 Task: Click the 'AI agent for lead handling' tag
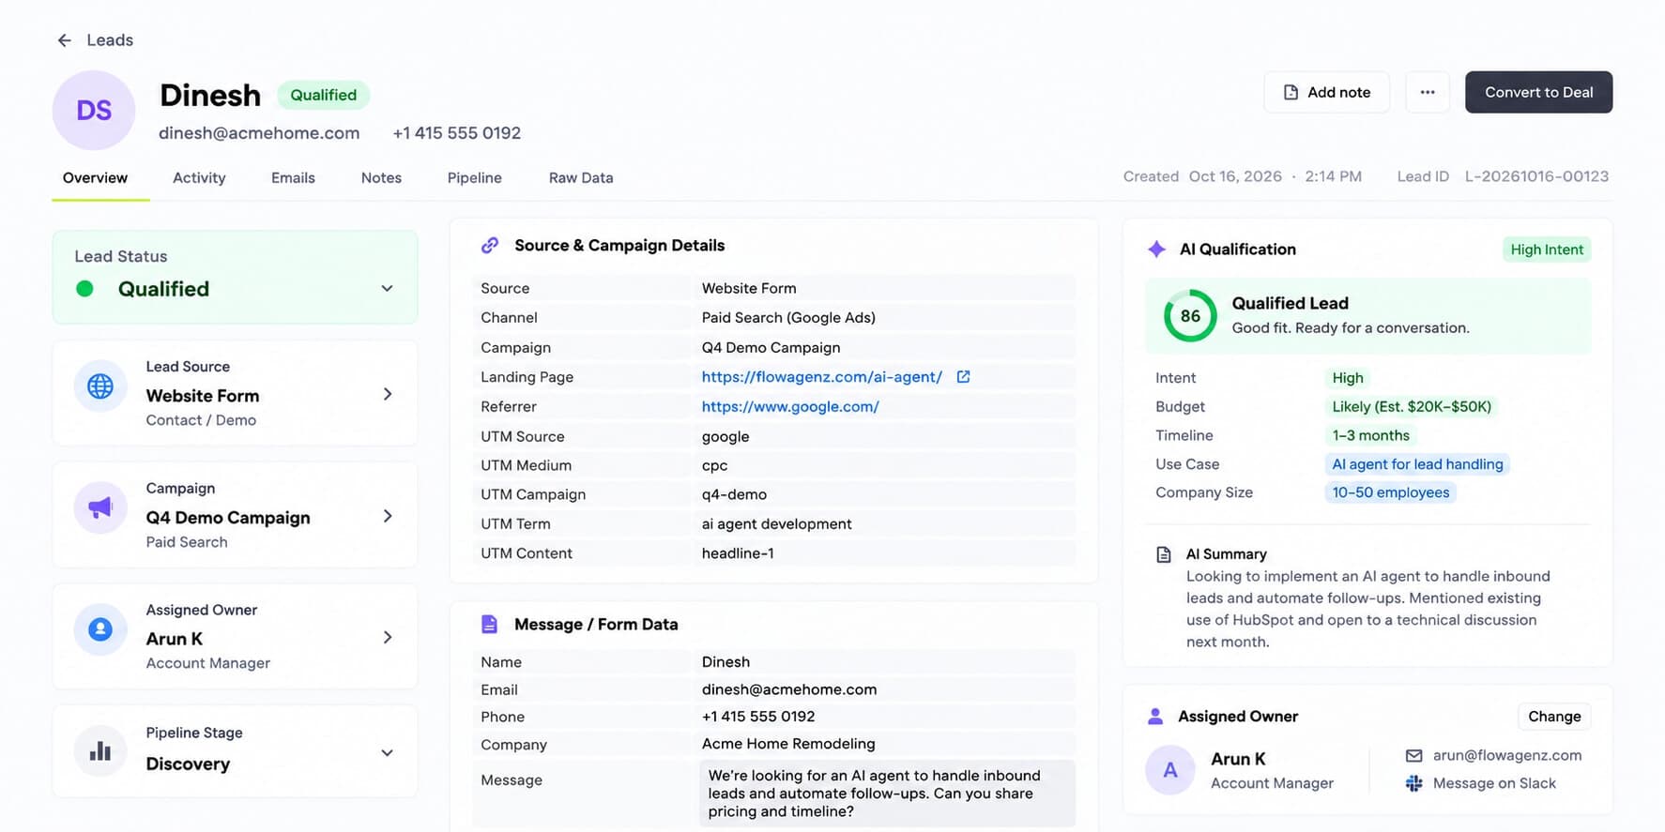click(1417, 463)
